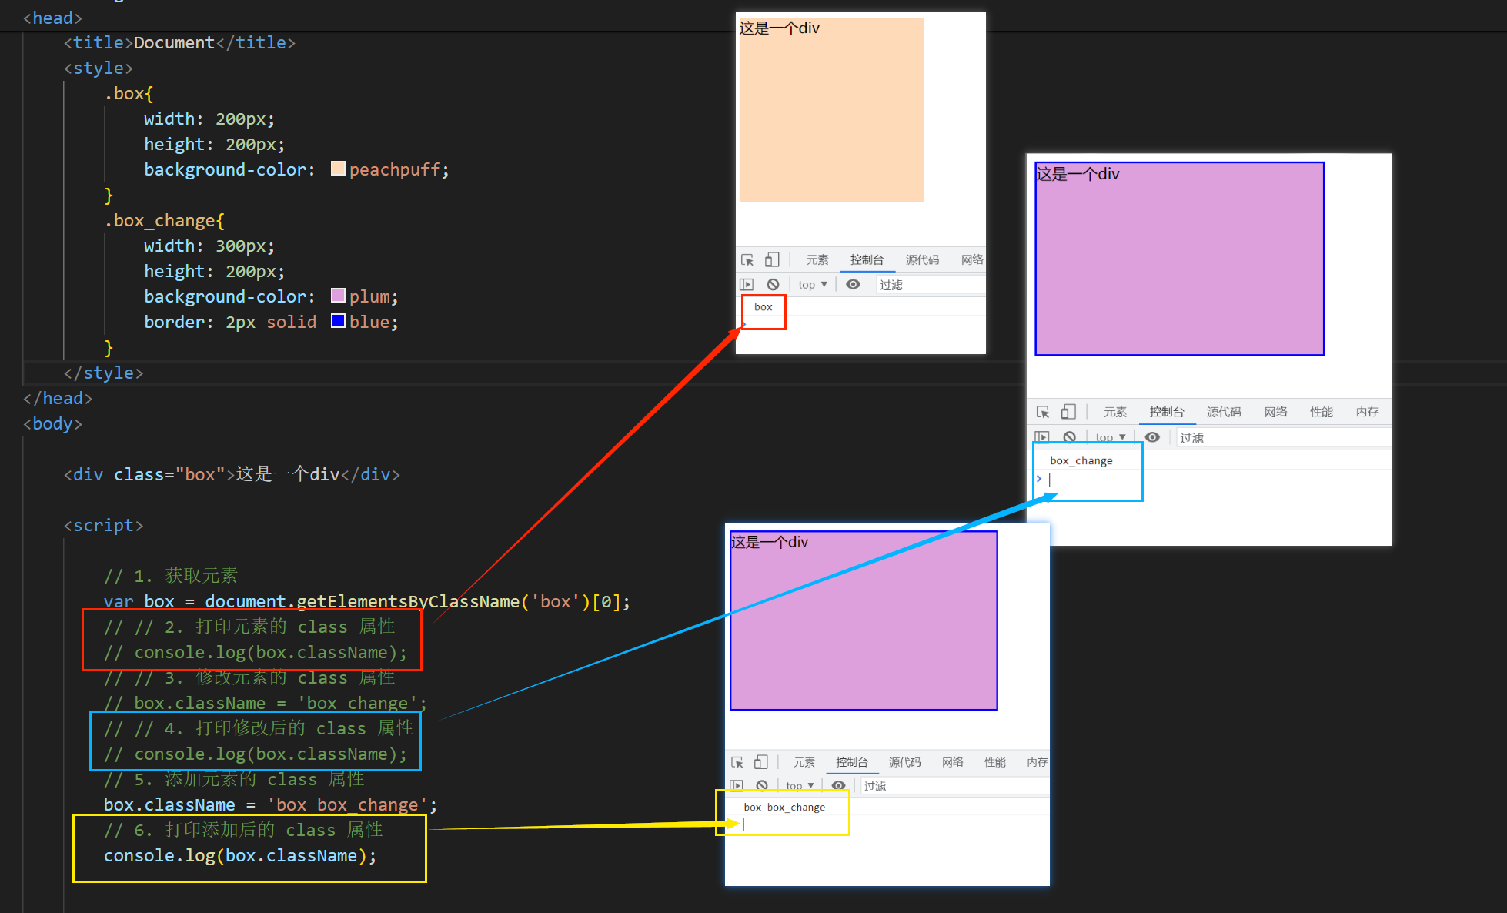
Task: Open 'top' context dropdown below peach div
Action: tap(812, 284)
